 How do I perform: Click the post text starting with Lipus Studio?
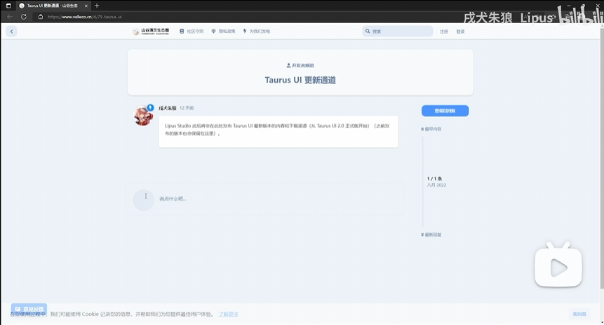277,130
